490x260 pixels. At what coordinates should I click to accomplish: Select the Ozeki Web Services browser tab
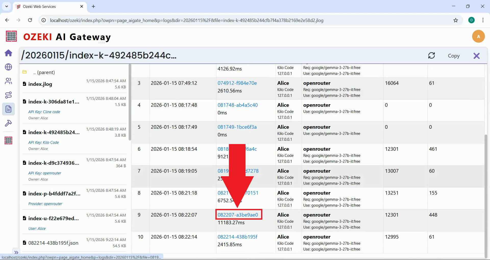48,6
